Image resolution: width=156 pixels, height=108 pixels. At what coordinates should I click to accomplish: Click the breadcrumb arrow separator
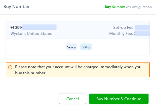pos(127,7)
